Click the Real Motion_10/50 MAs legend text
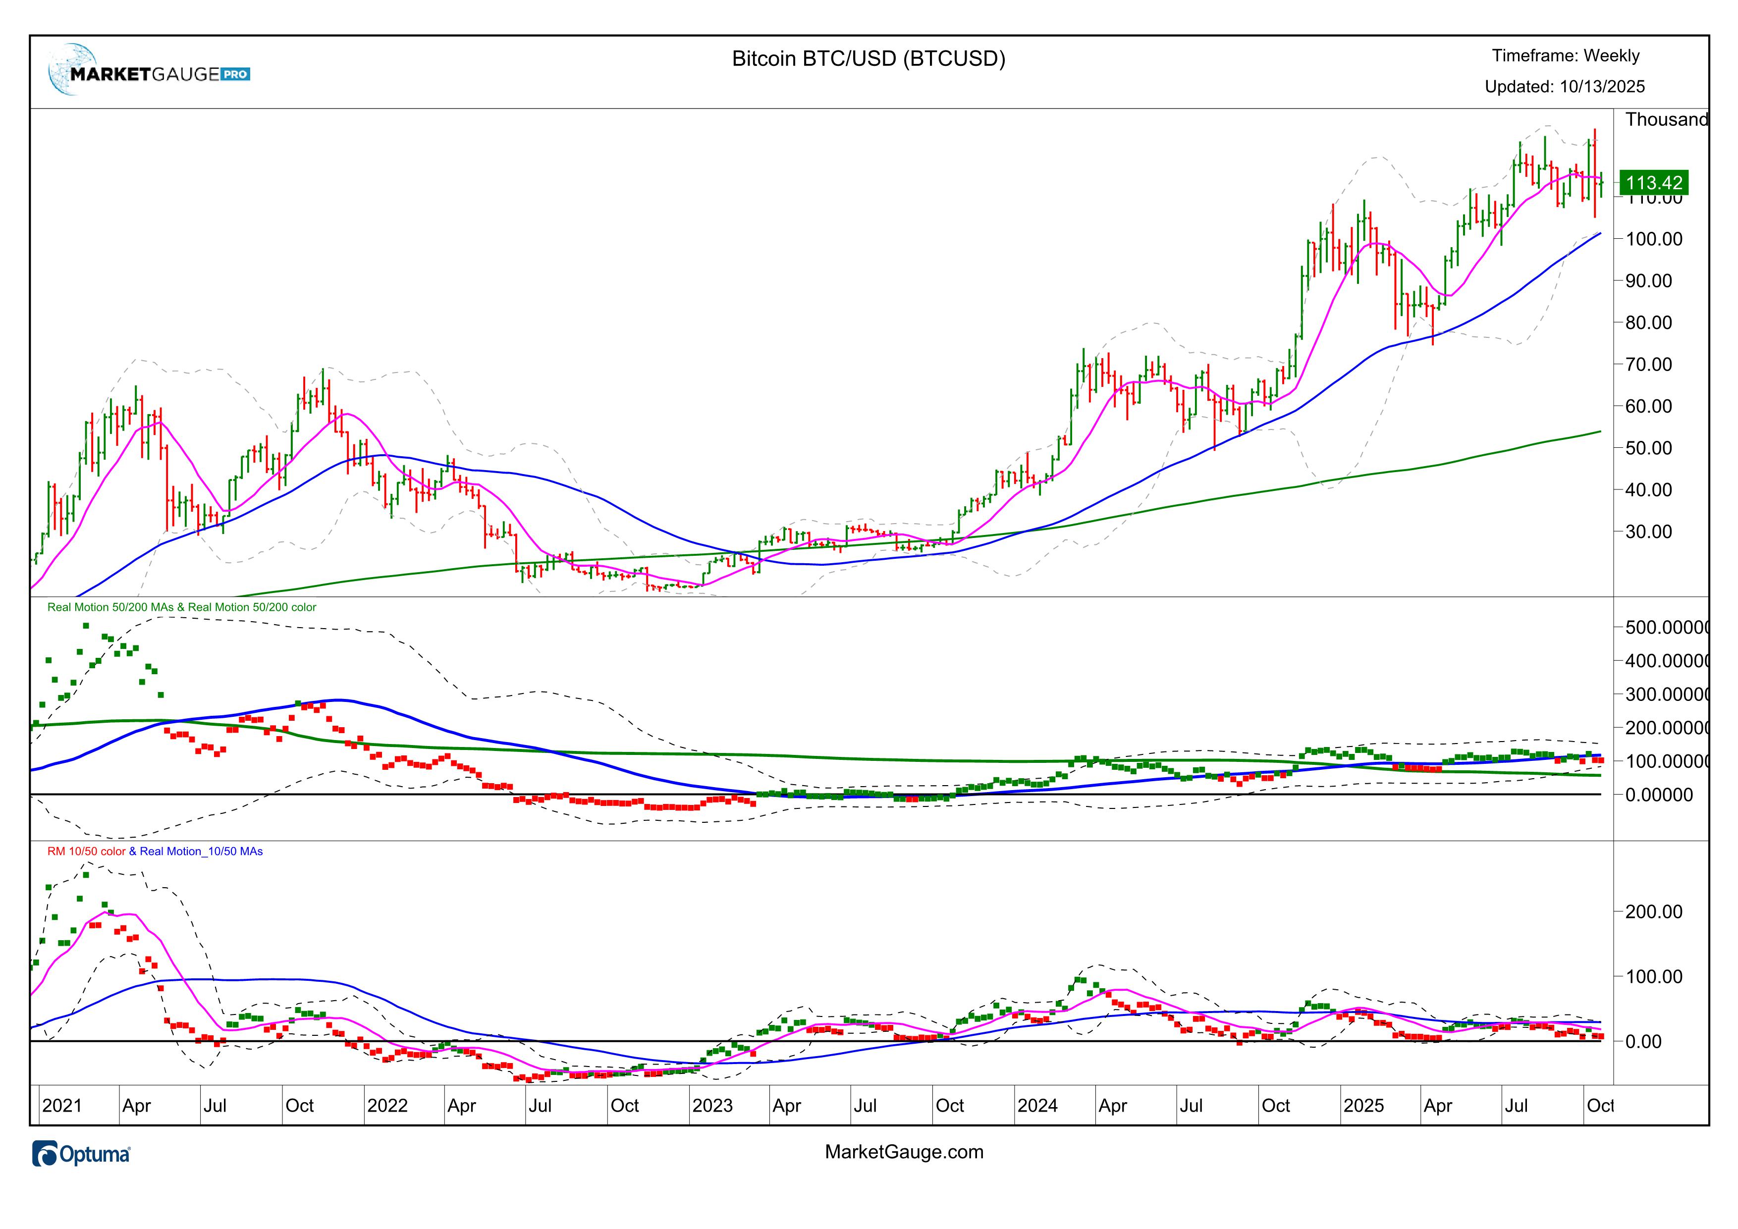The width and height of the screenshot is (1738, 1229). (x=201, y=852)
